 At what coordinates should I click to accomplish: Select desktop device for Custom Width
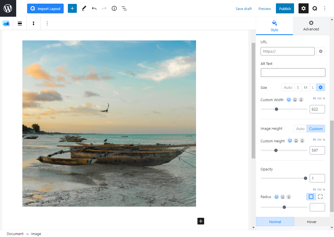pyautogui.click(x=289, y=100)
